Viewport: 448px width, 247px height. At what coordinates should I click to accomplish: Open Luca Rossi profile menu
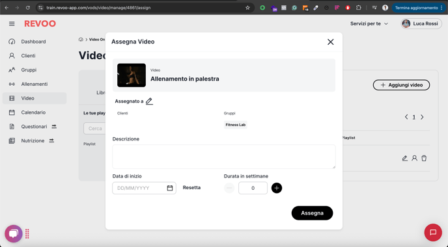[x=421, y=23]
